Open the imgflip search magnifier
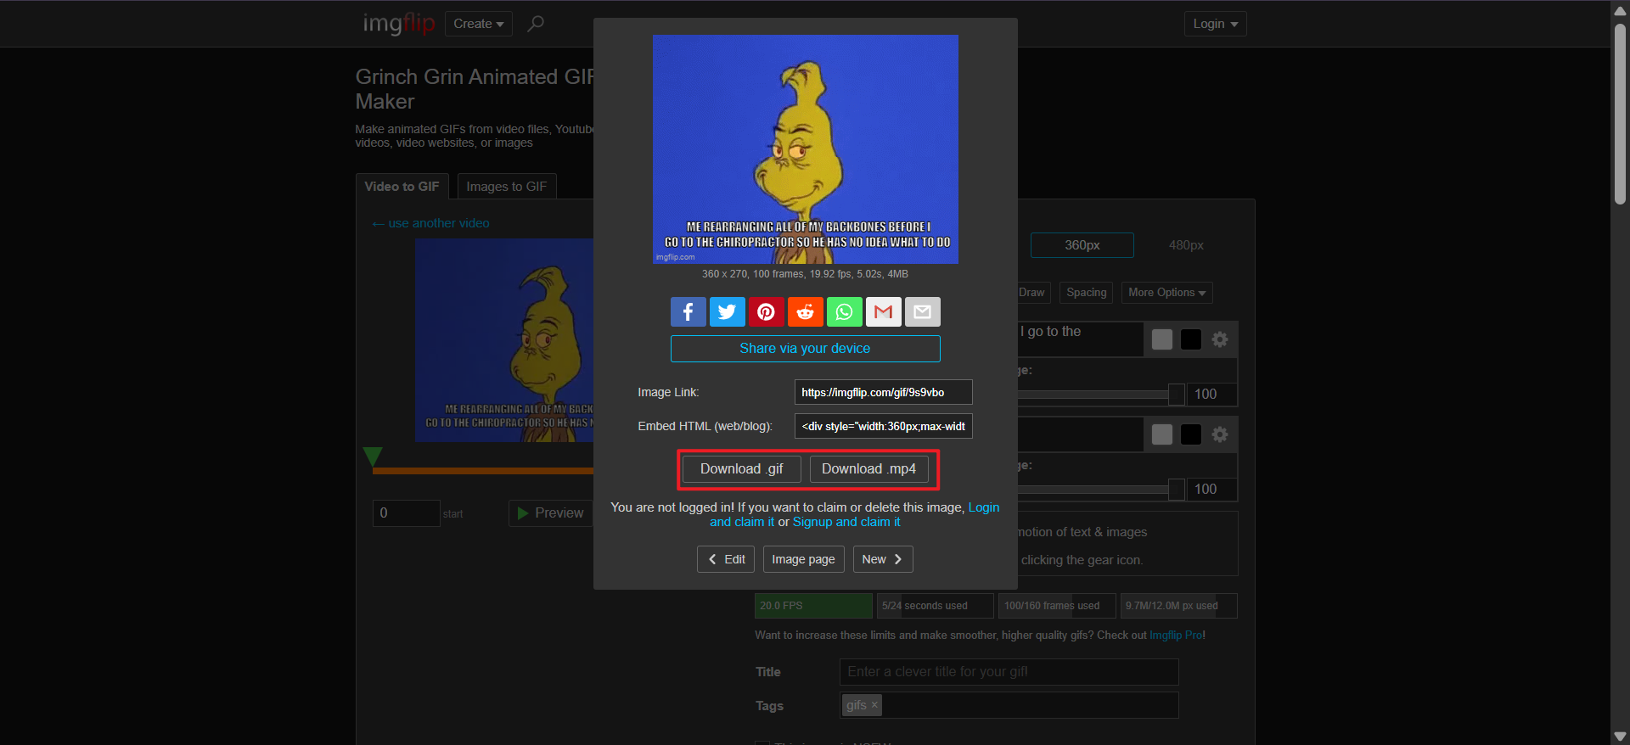The image size is (1630, 745). (x=535, y=24)
